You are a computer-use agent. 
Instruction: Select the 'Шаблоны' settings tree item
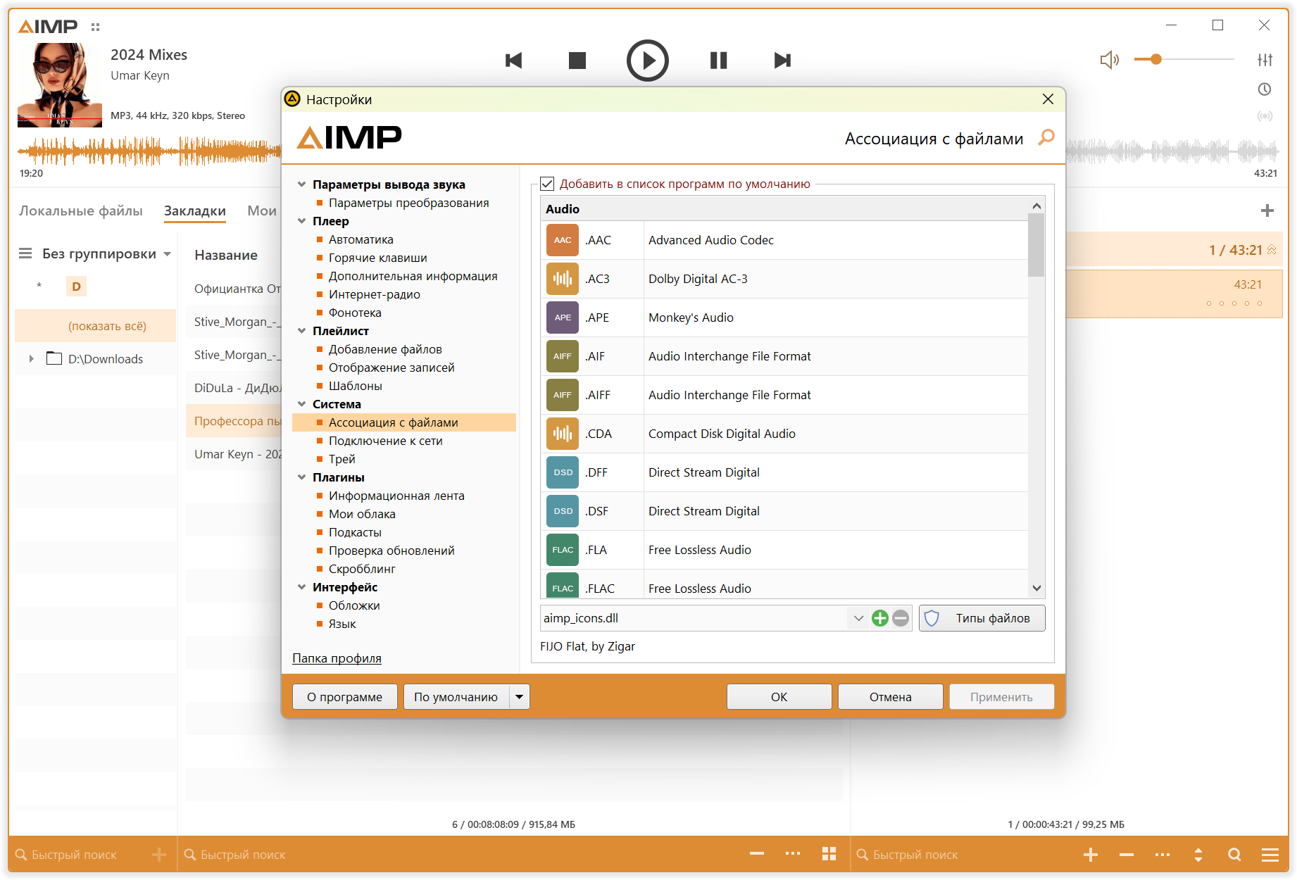[356, 386]
